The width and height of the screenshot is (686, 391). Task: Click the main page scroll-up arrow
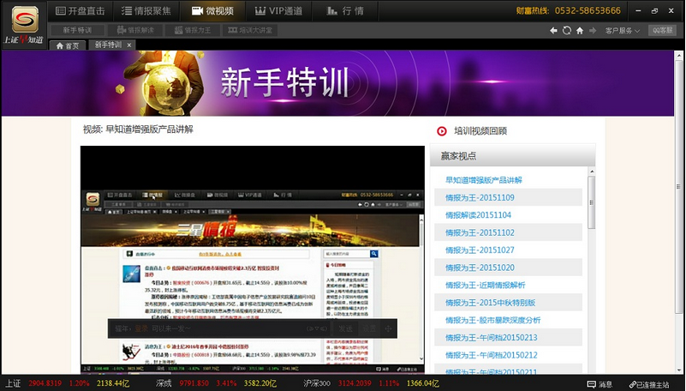coord(679,55)
